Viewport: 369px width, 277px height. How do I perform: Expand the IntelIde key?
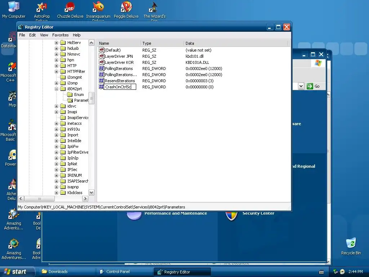pyautogui.click(x=56, y=141)
